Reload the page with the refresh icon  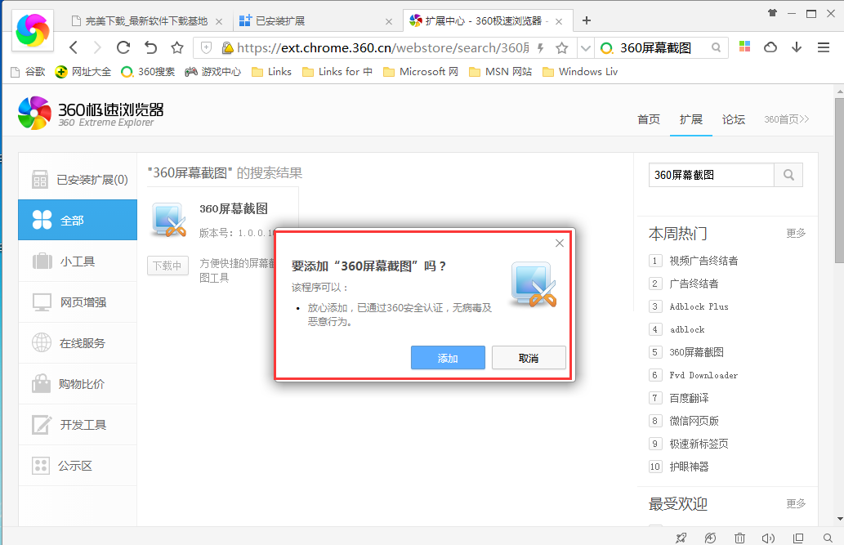pyautogui.click(x=123, y=48)
